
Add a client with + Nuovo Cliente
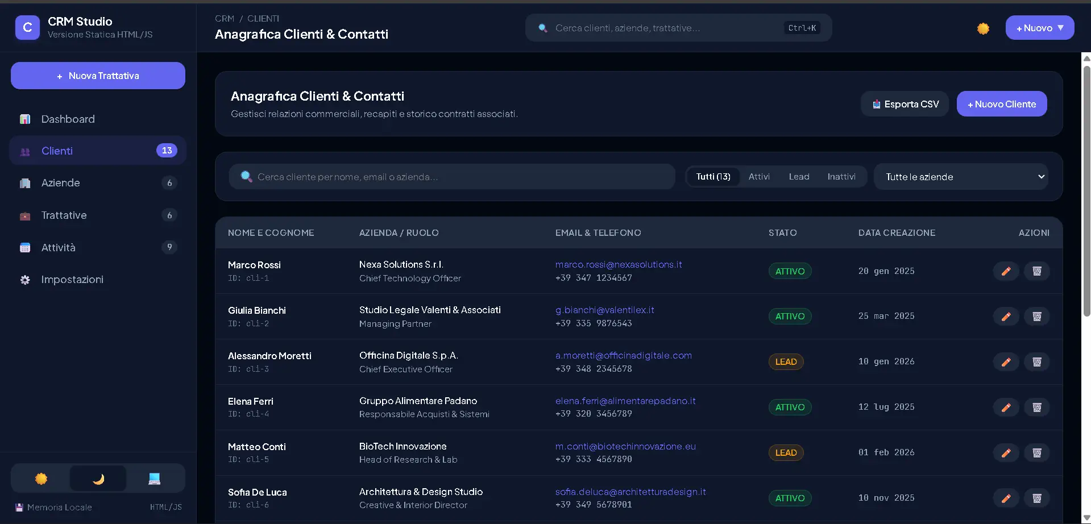tap(1002, 104)
